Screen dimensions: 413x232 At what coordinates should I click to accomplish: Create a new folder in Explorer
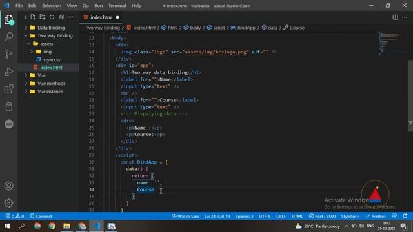[43, 17]
